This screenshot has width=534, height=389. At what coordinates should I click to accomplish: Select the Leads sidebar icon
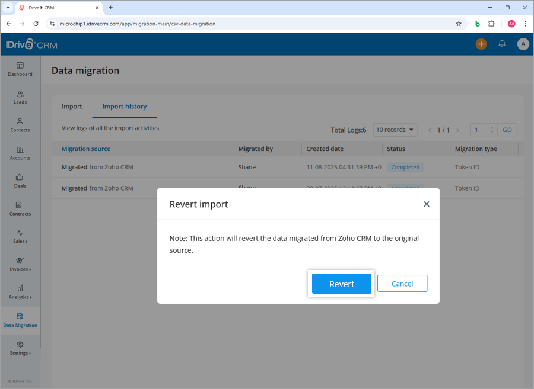point(20,98)
